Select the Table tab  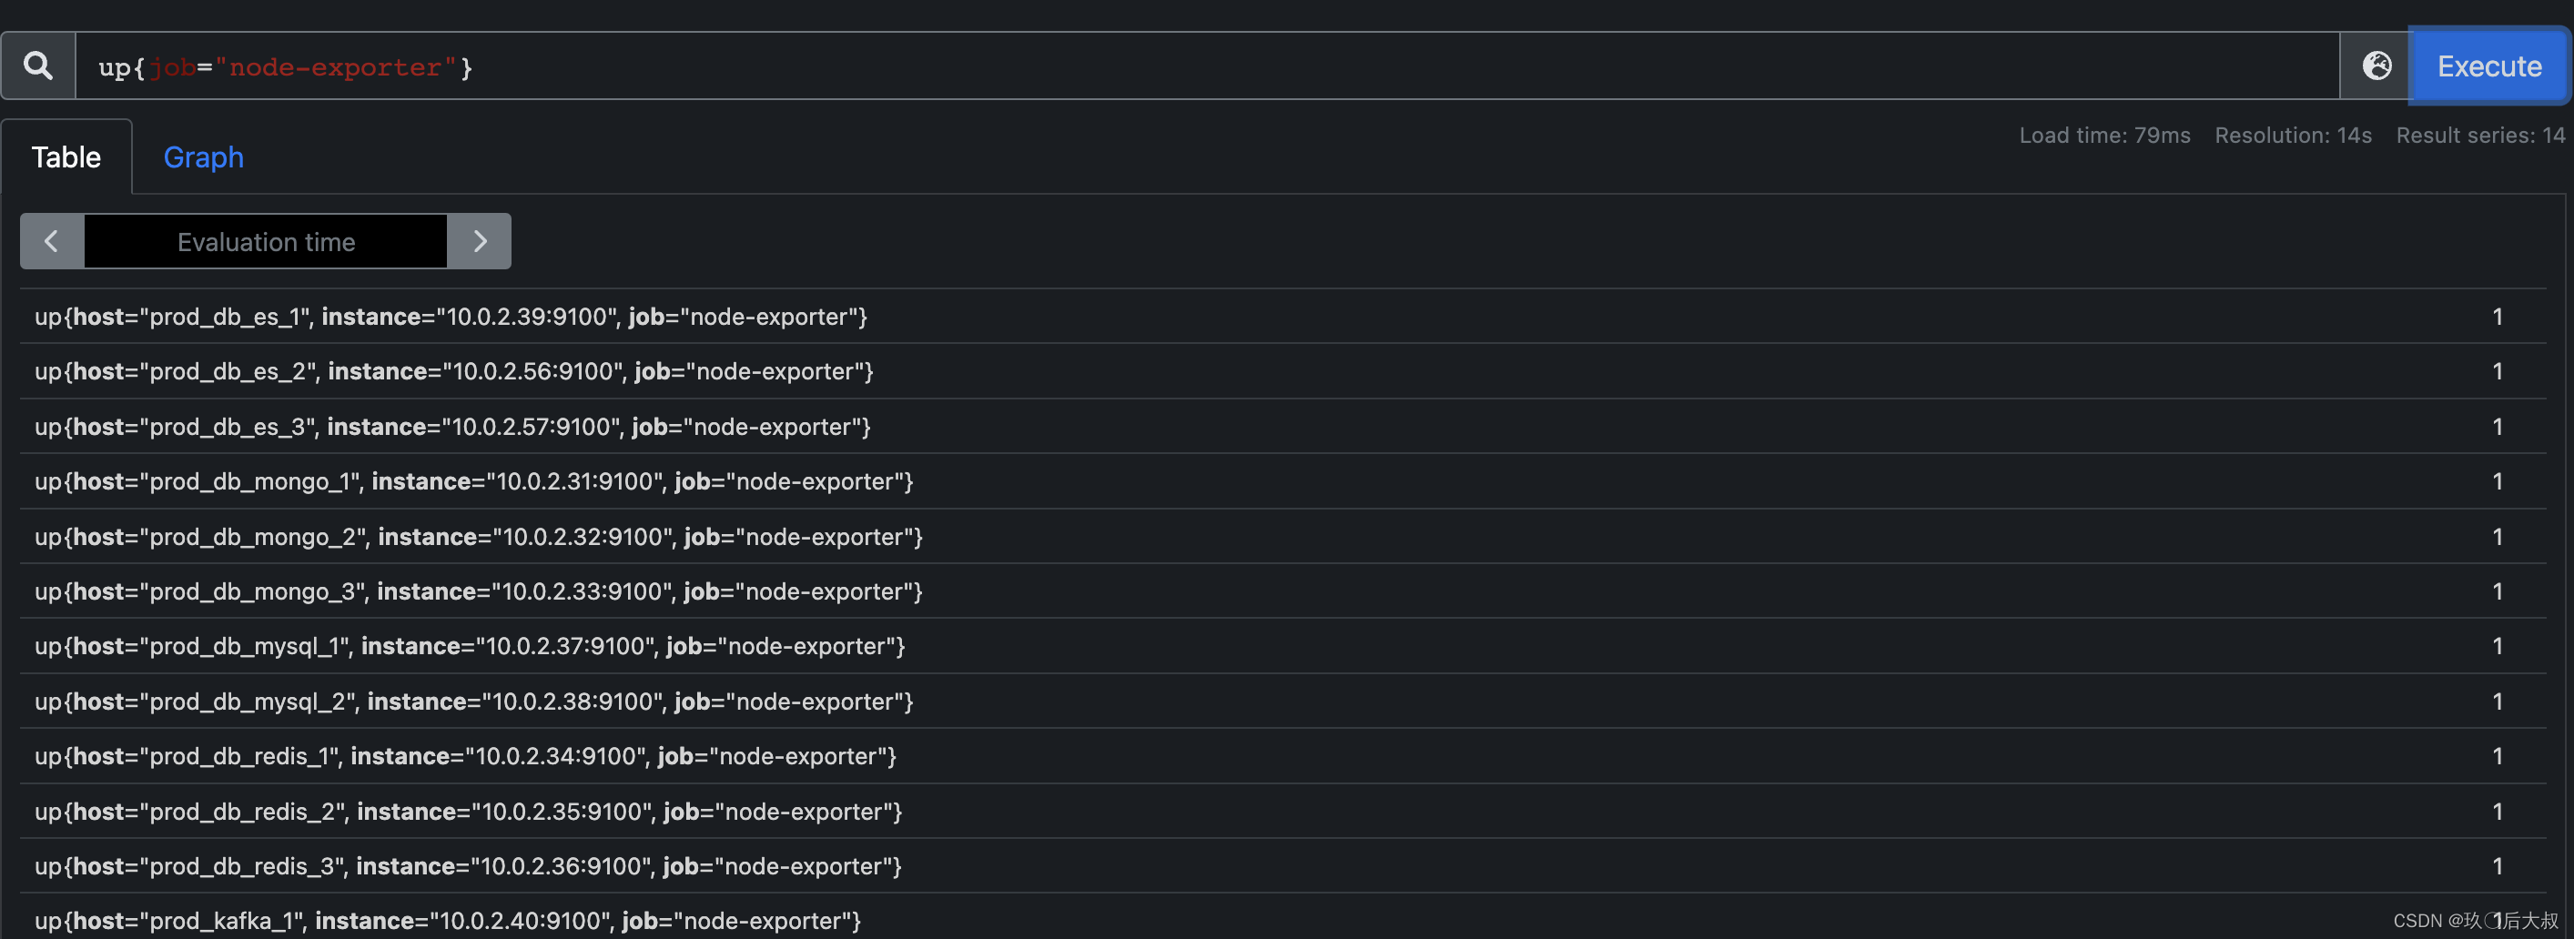[66, 156]
